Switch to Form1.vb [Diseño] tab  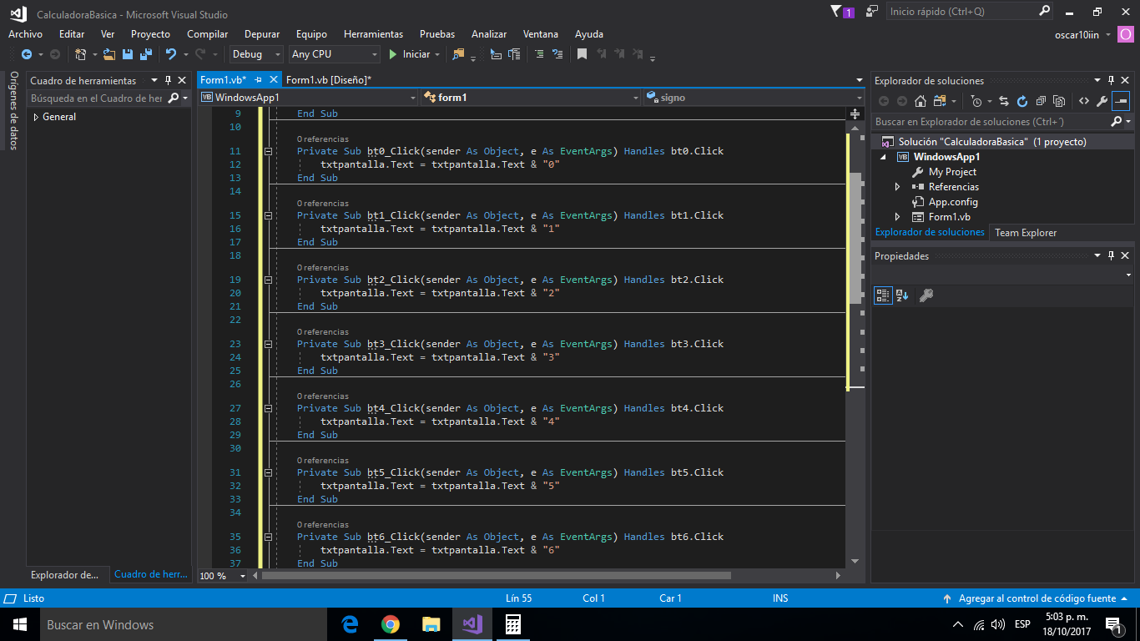coord(328,80)
